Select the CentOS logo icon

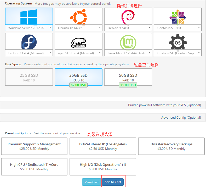(x=178, y=17)
